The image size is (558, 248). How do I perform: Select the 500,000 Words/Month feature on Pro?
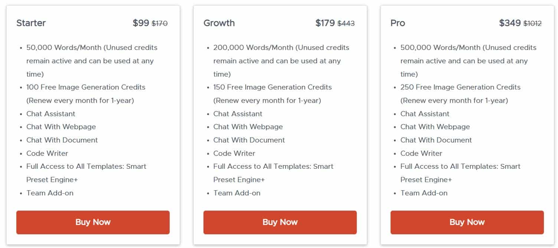coord(468,47)
